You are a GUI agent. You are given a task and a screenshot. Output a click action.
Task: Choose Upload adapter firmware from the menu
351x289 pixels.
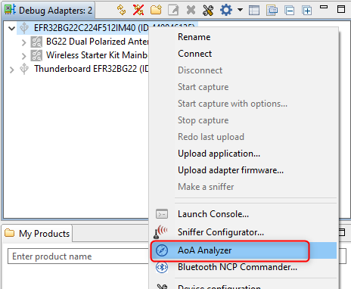coord(231,170)
